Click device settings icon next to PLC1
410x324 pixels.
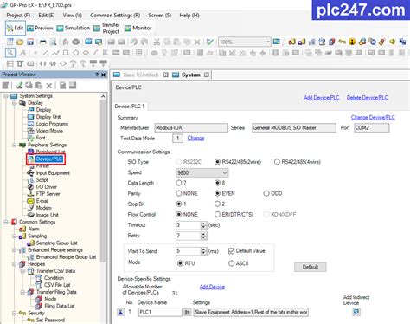tap(188, 312)
